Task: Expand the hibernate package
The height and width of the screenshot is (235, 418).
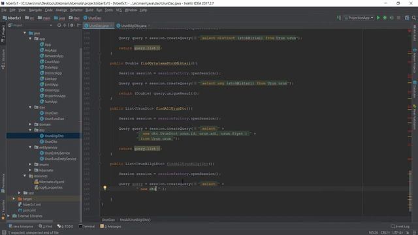Action: 30,170
